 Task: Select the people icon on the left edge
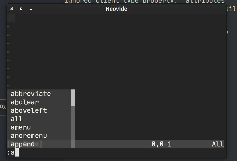[x=3, y=106]
